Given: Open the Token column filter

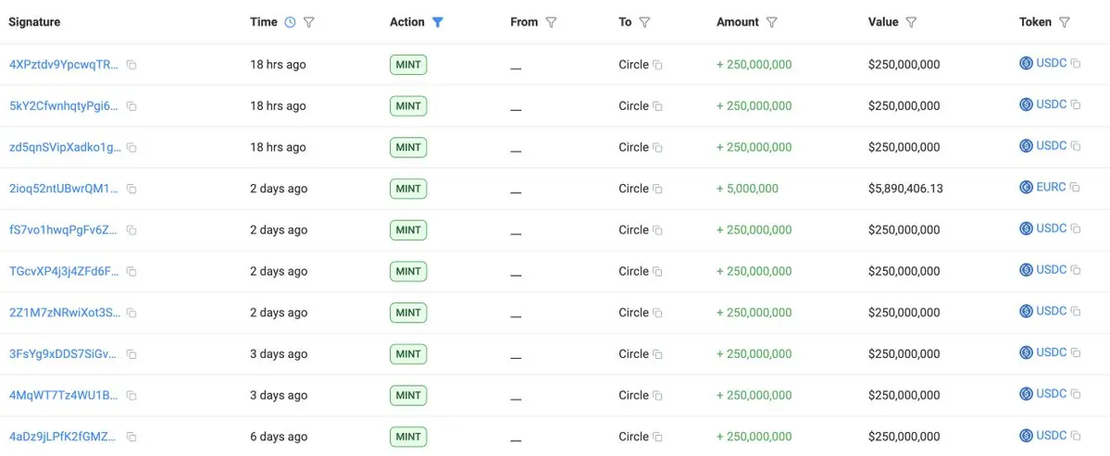Looking at the screenshot, I should coord(1065,22).
